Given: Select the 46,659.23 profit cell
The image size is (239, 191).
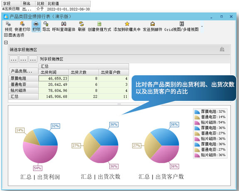Looking at the screenshot, I should [54, 78].
